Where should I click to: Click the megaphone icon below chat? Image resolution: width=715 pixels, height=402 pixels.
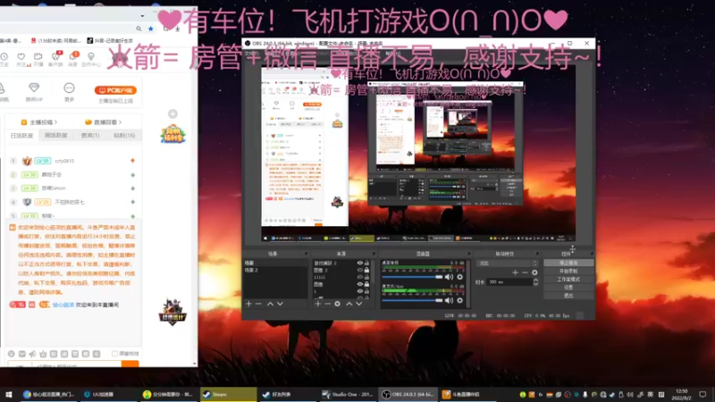coord(32,354)
